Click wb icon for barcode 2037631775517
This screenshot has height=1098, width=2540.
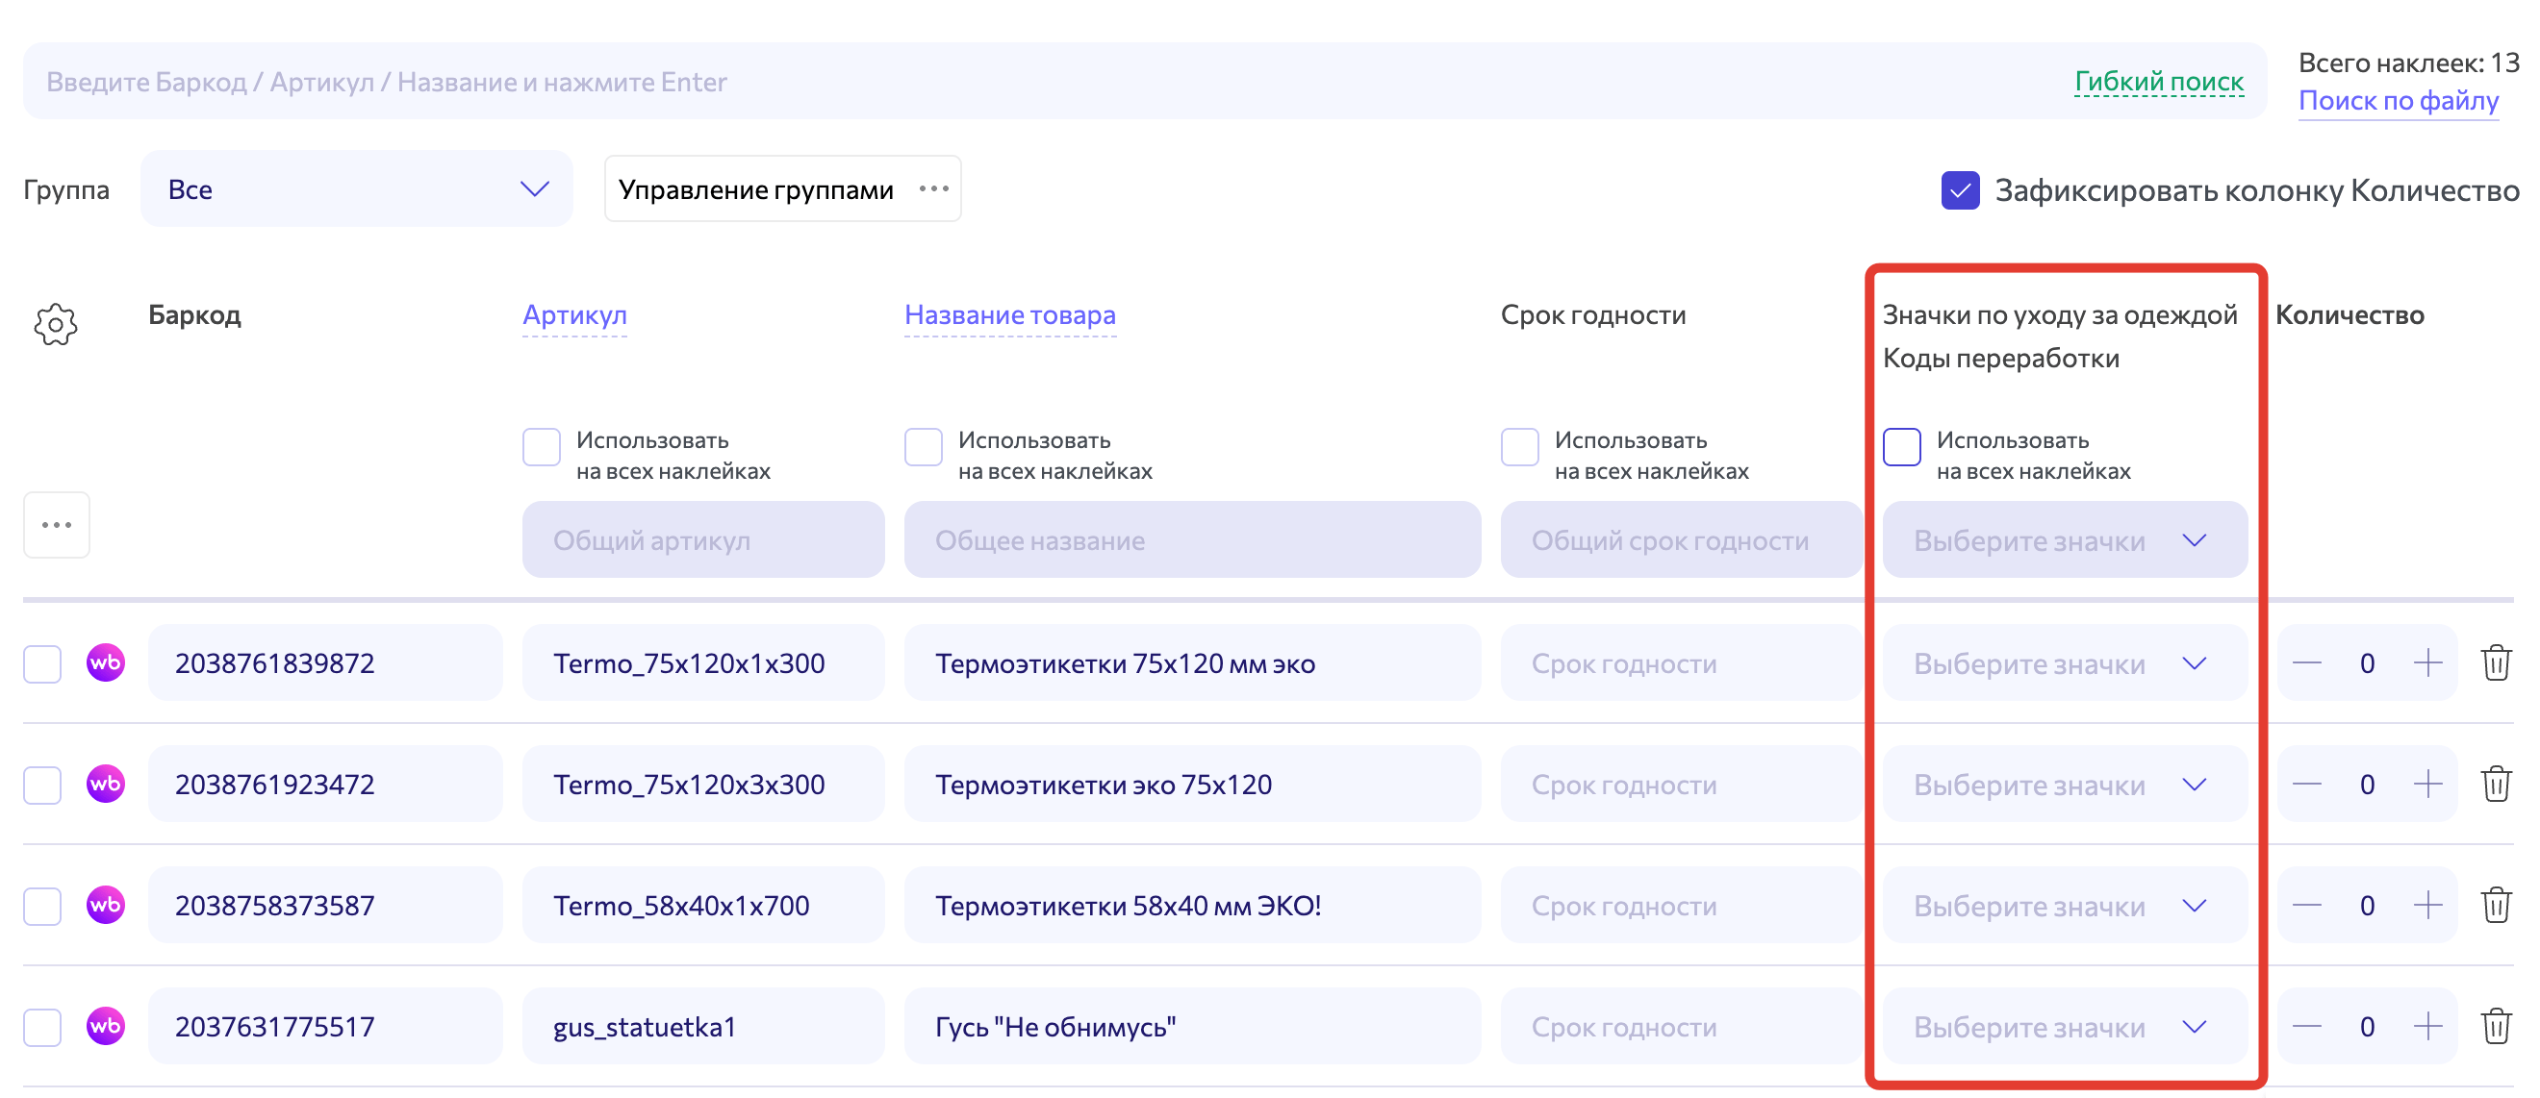click(x=106, y=1026)
